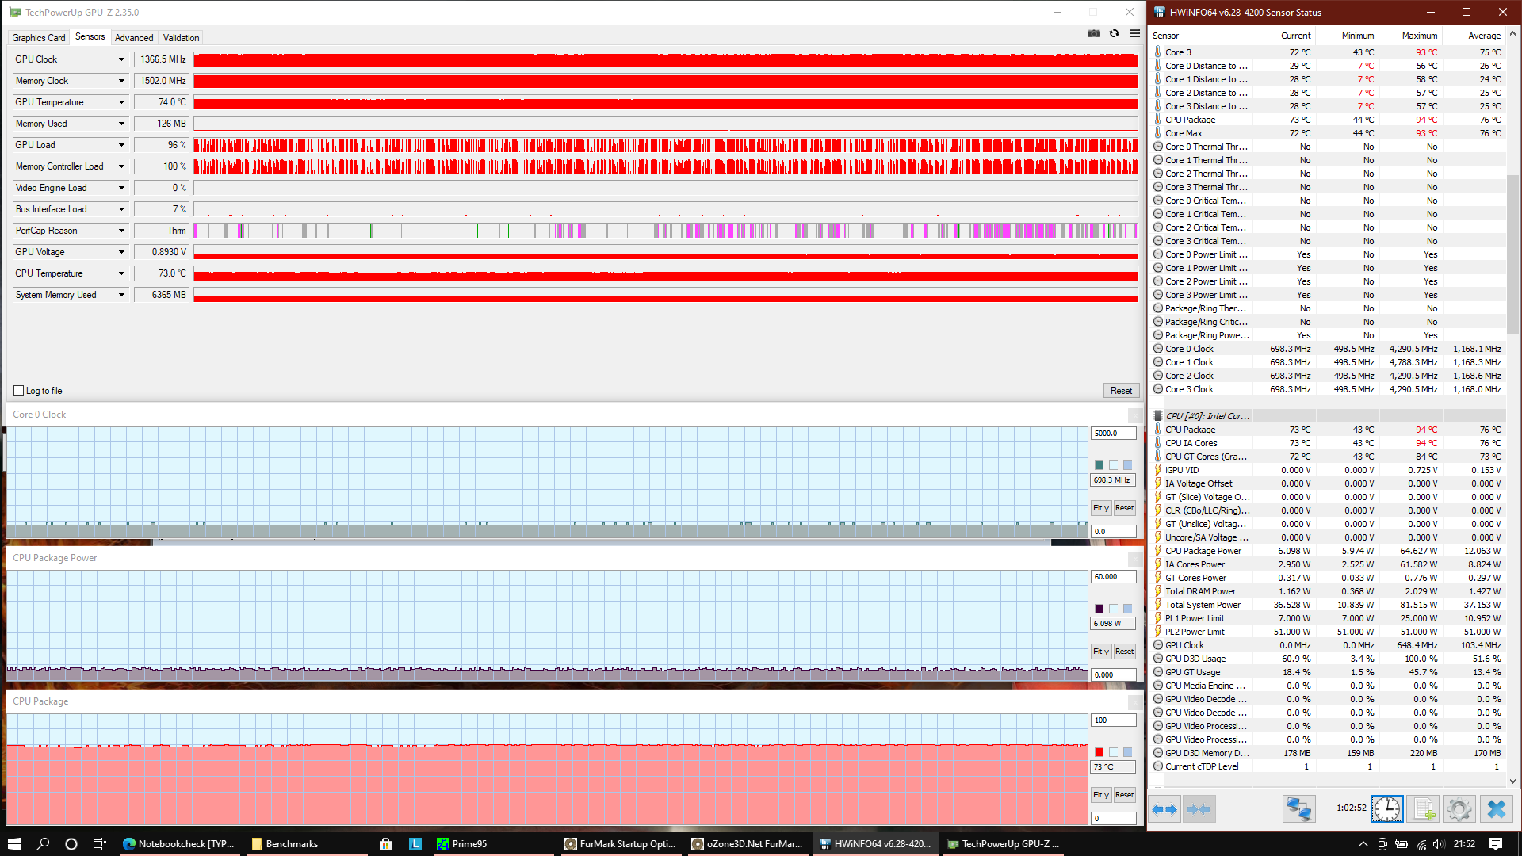
Task: Switch to the Advanced tab
Action: 134,38
